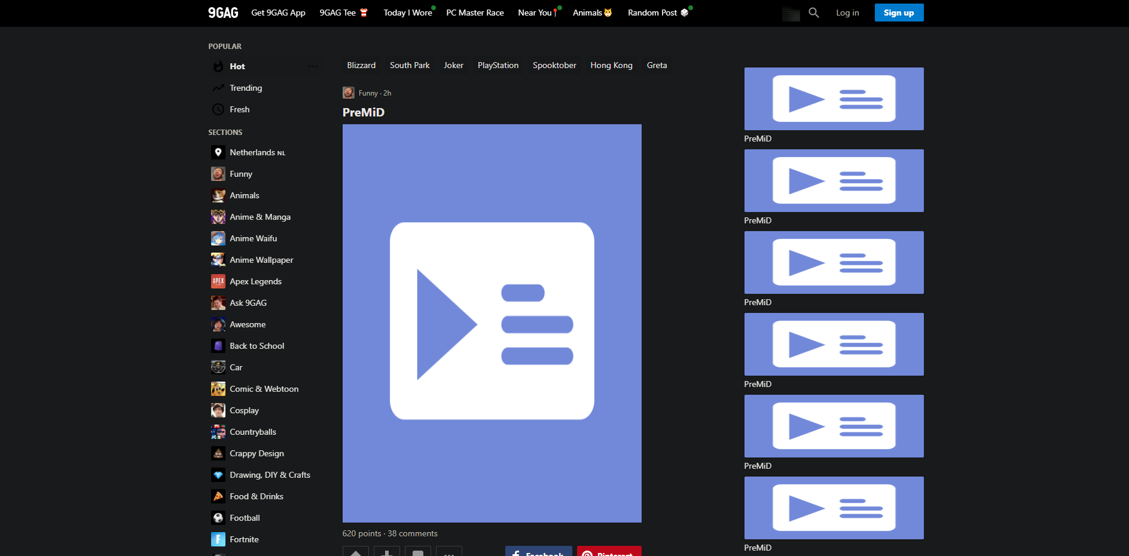1129x556 pixels.
Task: Open Near You in top navigation
Action: pos(538,13)
